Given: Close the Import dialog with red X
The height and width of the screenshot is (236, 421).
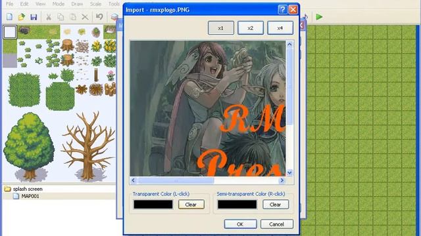Looking at the screenshot, I should (x=293, y=10).
